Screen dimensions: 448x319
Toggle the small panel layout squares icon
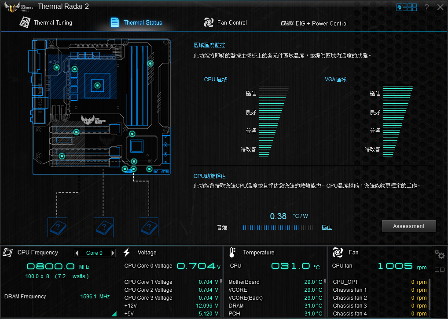pos(439,269)
